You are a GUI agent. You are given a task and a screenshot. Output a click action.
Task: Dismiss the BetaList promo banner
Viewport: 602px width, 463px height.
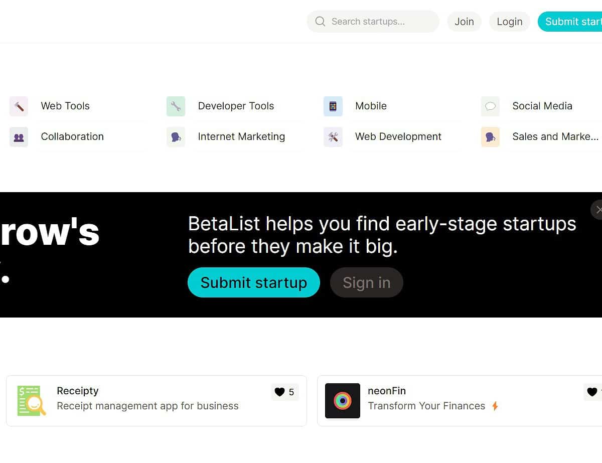point(598,210)
